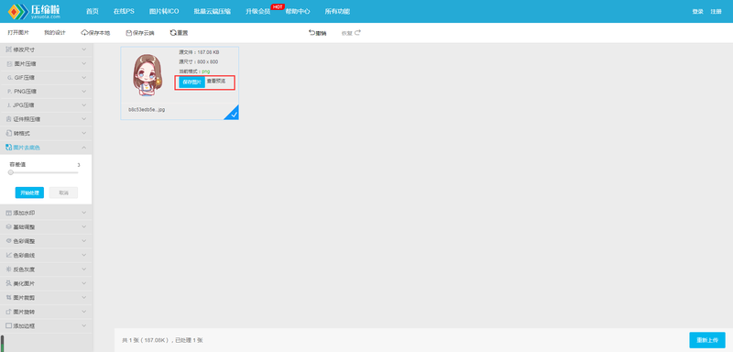The width and height of the screenshot is (733, 352).
Task: Click the 撤销 undo arrow icon
Action: click(x=312, y=33)
